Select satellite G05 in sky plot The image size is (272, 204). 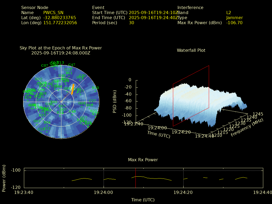click(x=37, y=121)
